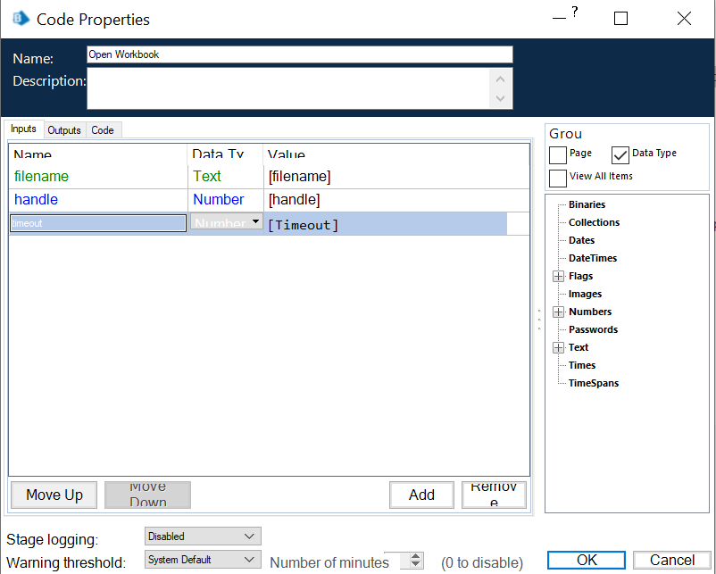This screenshot has height=574, width=716.
Task: Switch to the Outputs tab
Action: coord(64,130)
